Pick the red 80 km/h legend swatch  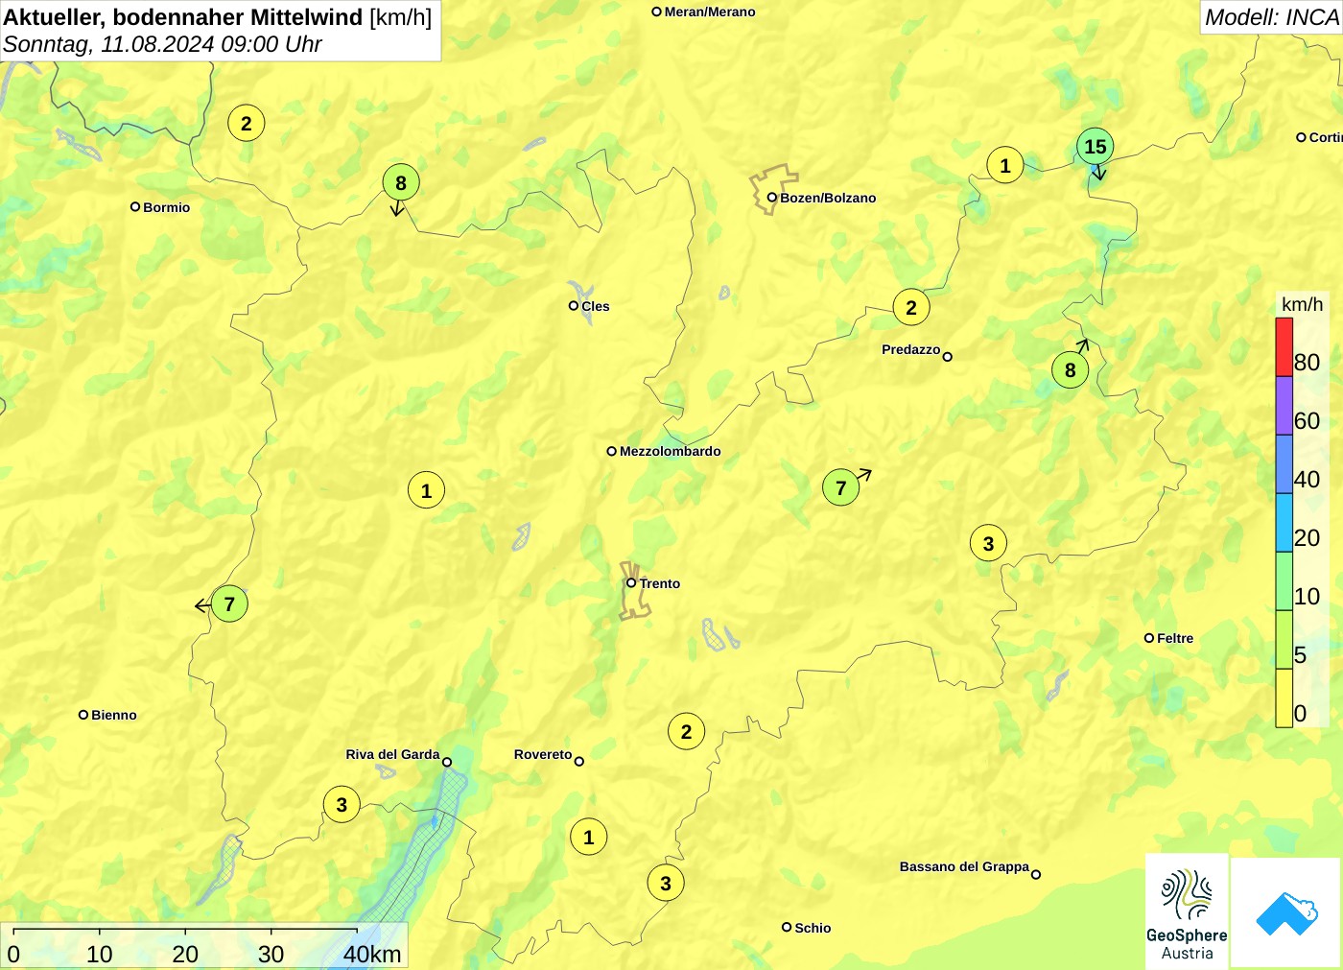point(1284,347)
